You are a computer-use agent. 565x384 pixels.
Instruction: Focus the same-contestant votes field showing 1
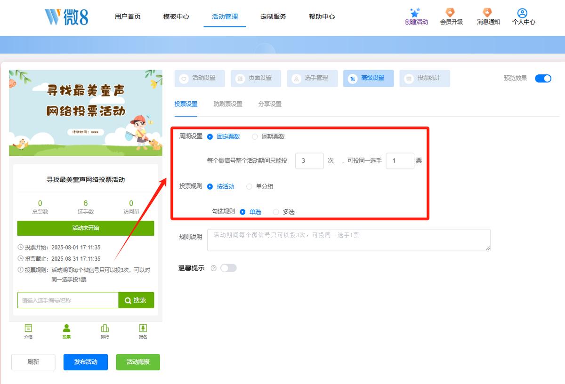click(x=400, y=161)
